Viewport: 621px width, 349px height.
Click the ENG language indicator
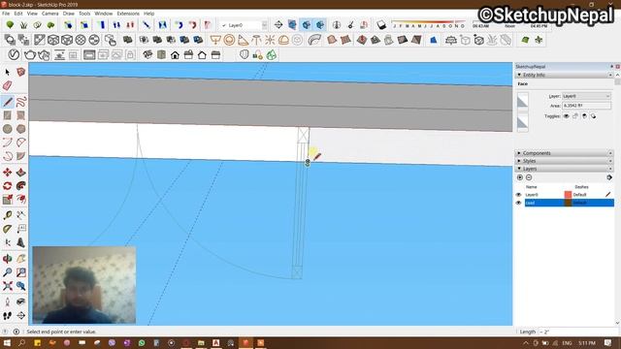point(567,342)
